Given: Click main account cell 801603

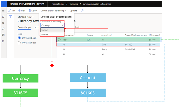Looking at the screenshot, I should pyautogui.click(x=152, y=44).
